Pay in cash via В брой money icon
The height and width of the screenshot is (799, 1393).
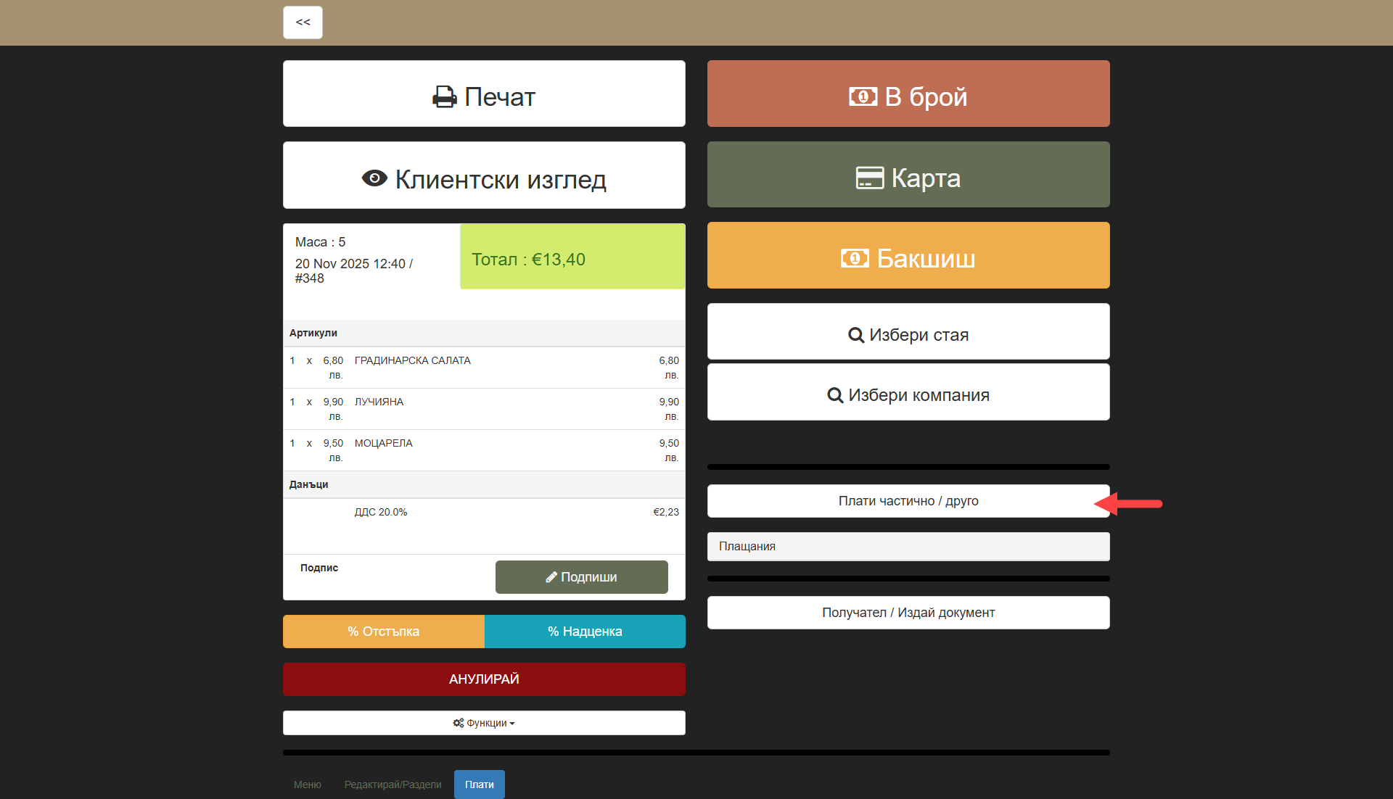(863, 96)
